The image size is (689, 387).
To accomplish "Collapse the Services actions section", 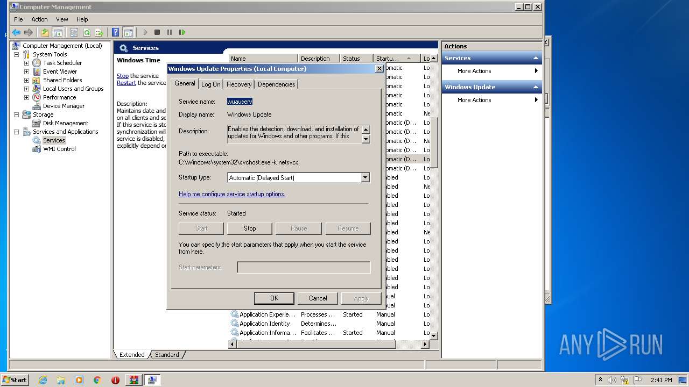I will (536, 58).
